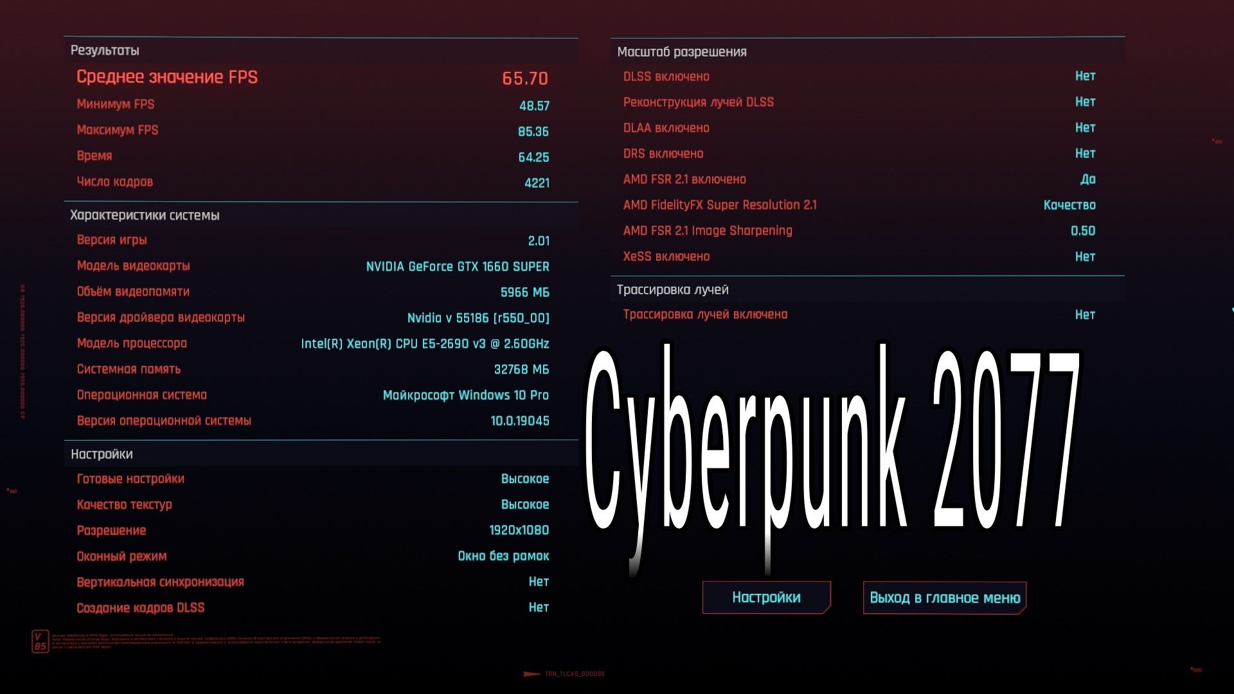Click the XeSS включено value Нет
This screenshot has width=1234, height=694.
point(1085,256)
